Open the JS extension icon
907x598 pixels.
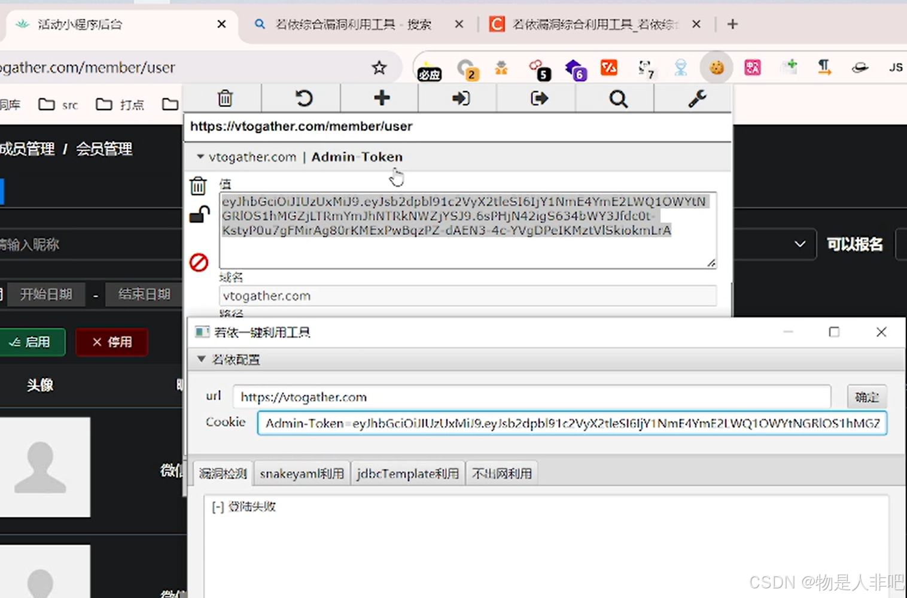[896, 68]
